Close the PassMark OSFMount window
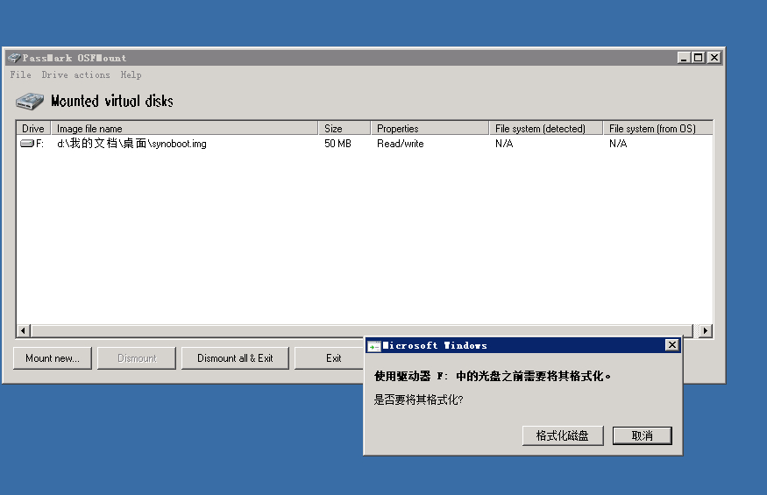The height and width of the screenshot is (495, 767). pos(714,58)
